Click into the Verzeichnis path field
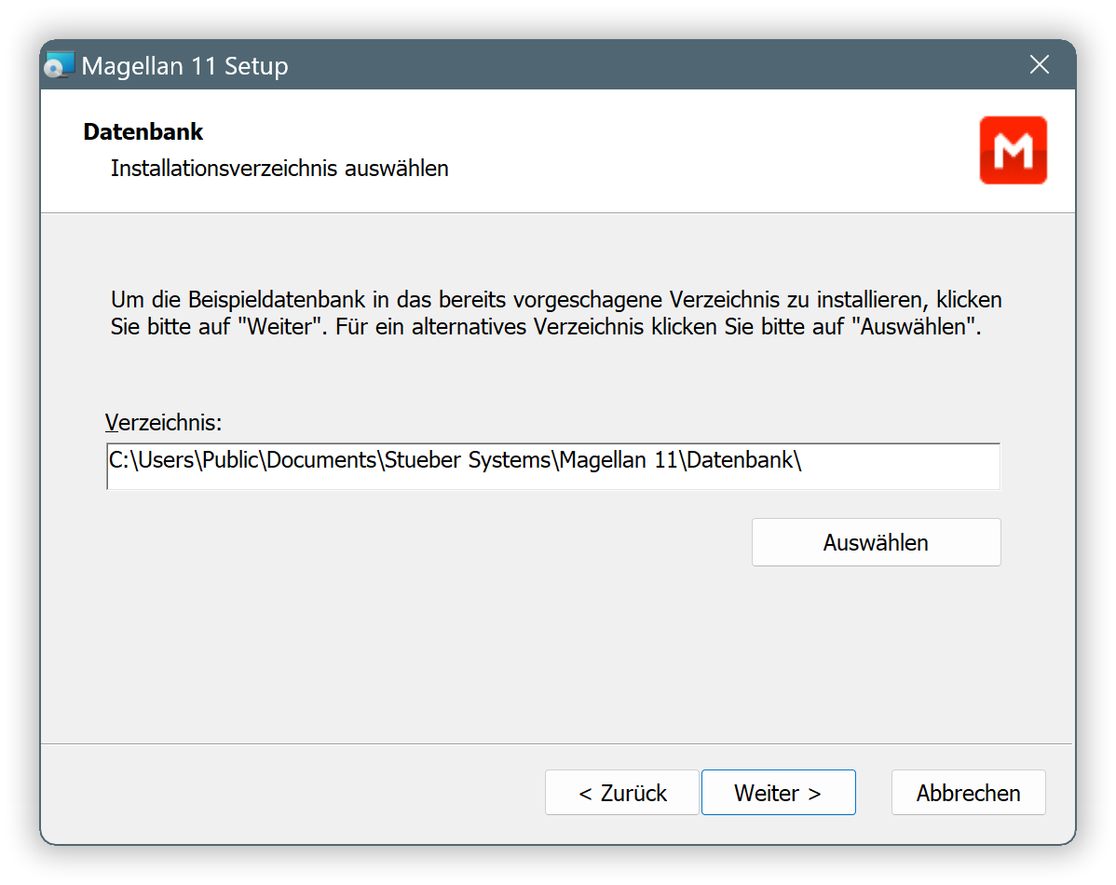The height and width of the screenshot is (885, 1116). click(553, 467)
